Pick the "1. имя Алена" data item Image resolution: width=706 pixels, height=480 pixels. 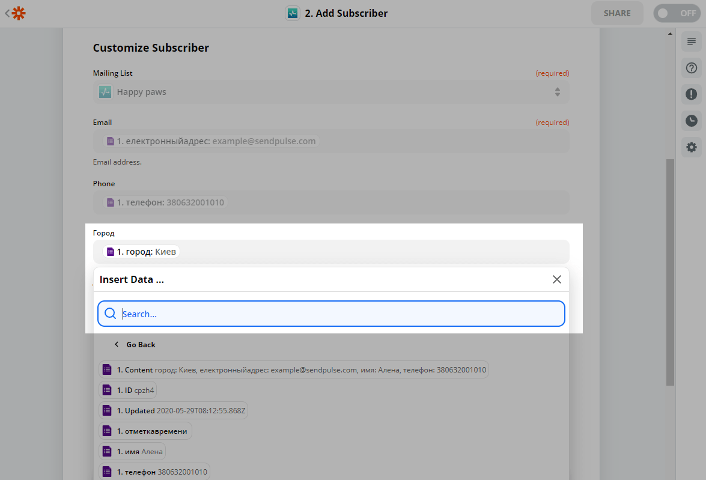coord(132,451)
